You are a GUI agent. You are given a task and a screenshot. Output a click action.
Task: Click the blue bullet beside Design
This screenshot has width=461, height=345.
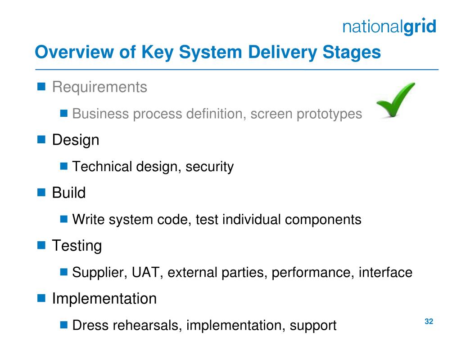pyautogui.click(x=41, y=139)
